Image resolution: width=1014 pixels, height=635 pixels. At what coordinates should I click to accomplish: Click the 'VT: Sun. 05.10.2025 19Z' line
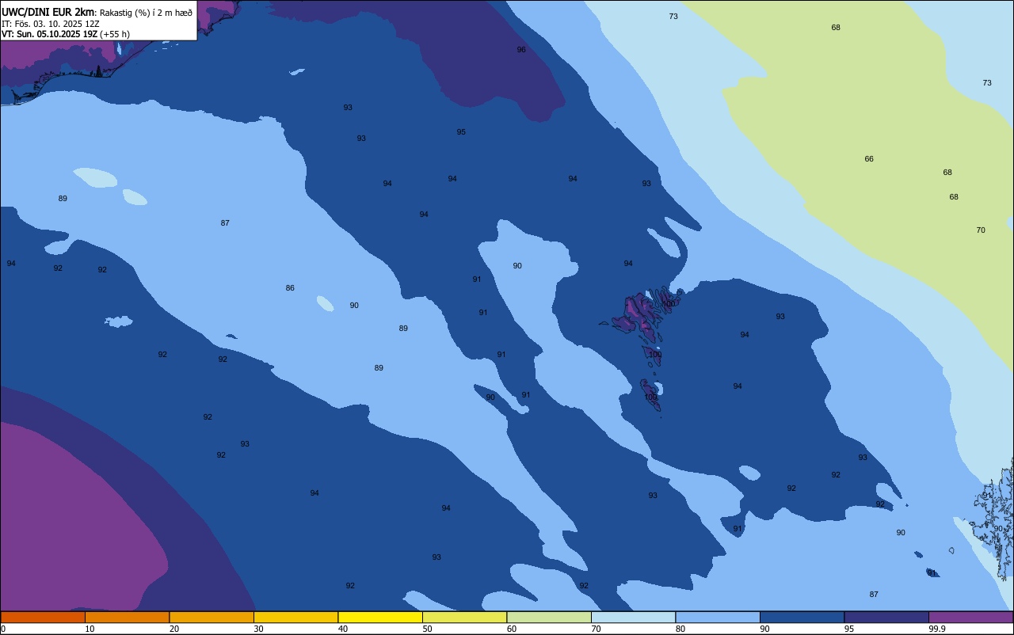pos(49,34)
